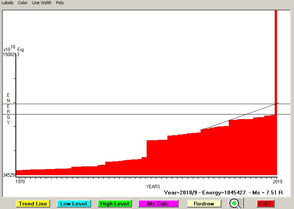Open the Labels menu
294x209 pixels.
click(8, 3)
